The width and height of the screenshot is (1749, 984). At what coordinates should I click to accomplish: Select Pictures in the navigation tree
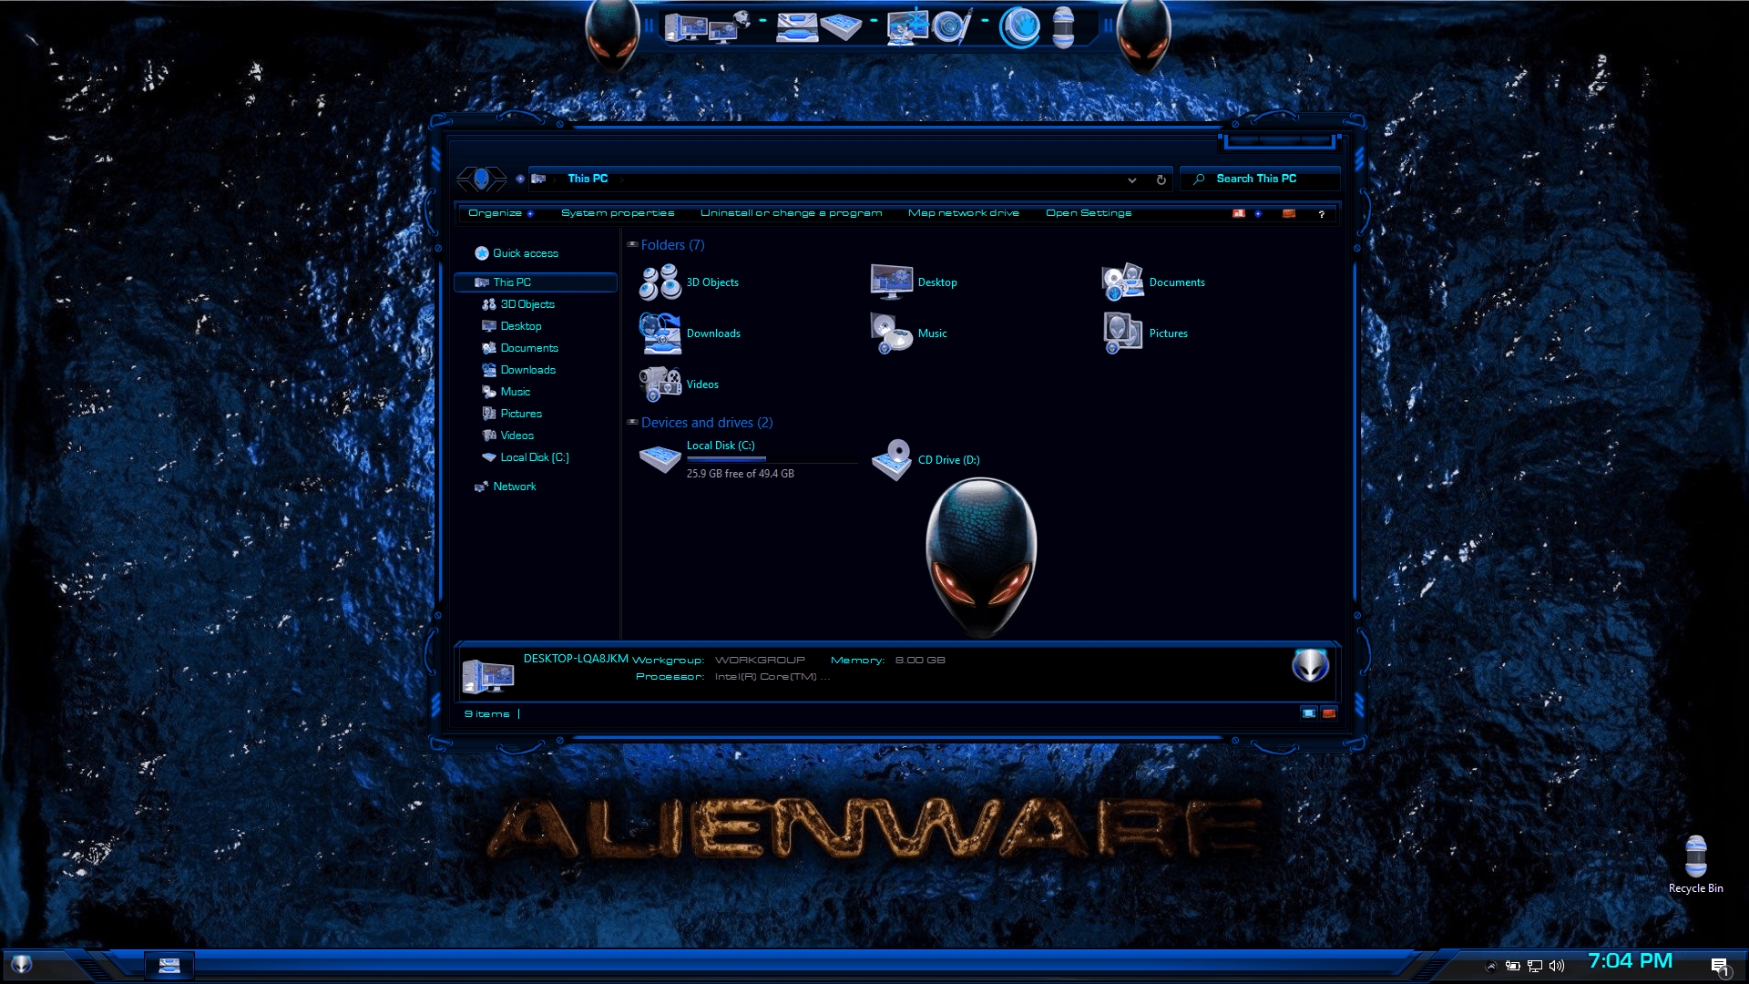pyautogui.click(x=512, y=414)
